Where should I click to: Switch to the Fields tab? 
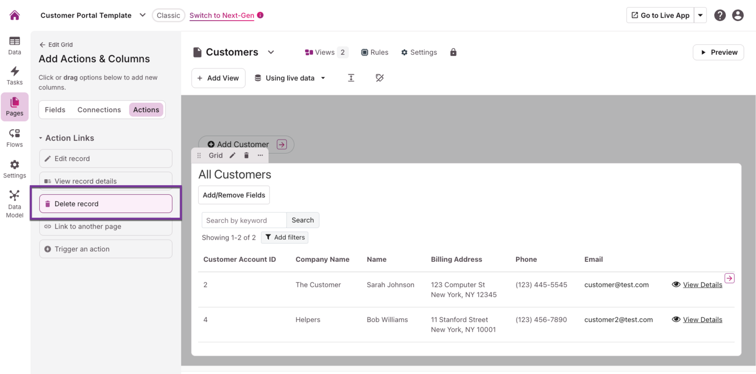coord(55,110)
